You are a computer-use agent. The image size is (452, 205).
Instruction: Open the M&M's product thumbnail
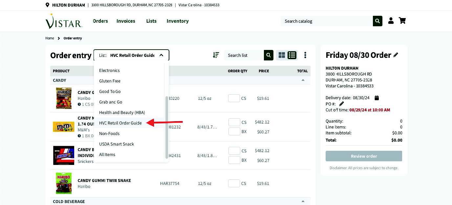click(x=64, y=127)
